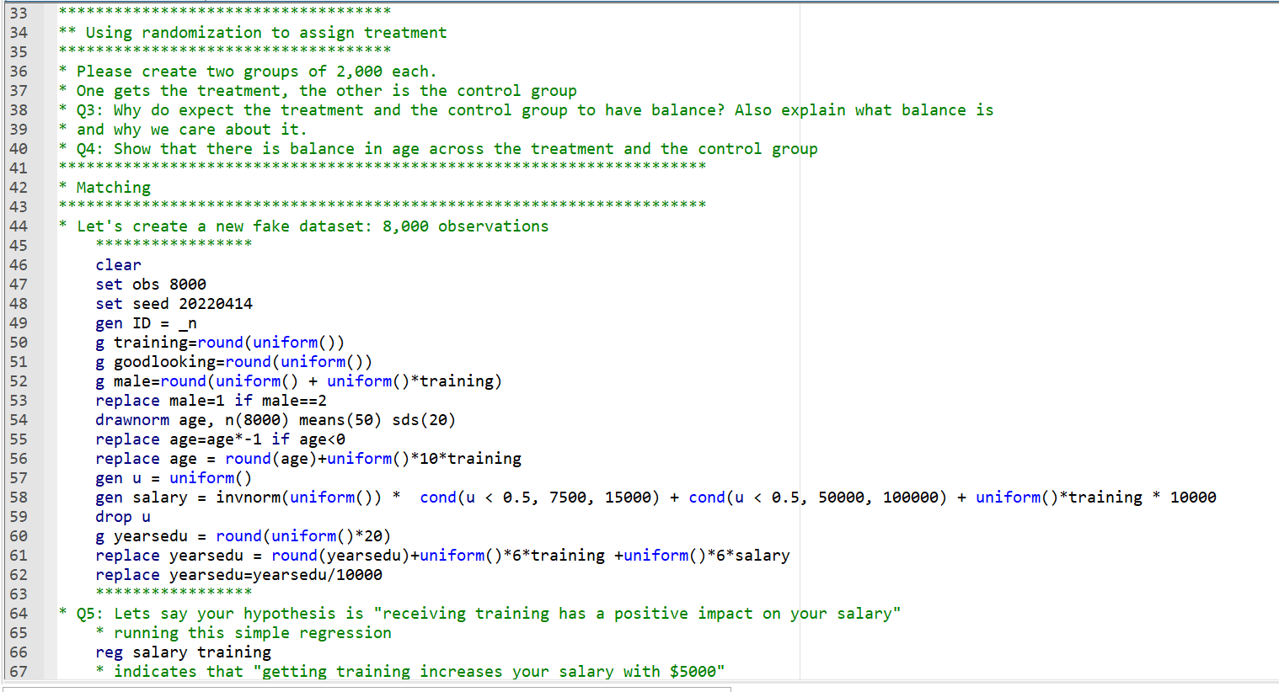This screenshot has width=1279, height=692.
Task: Click the 'reg salary training' command
Action: 184,652
